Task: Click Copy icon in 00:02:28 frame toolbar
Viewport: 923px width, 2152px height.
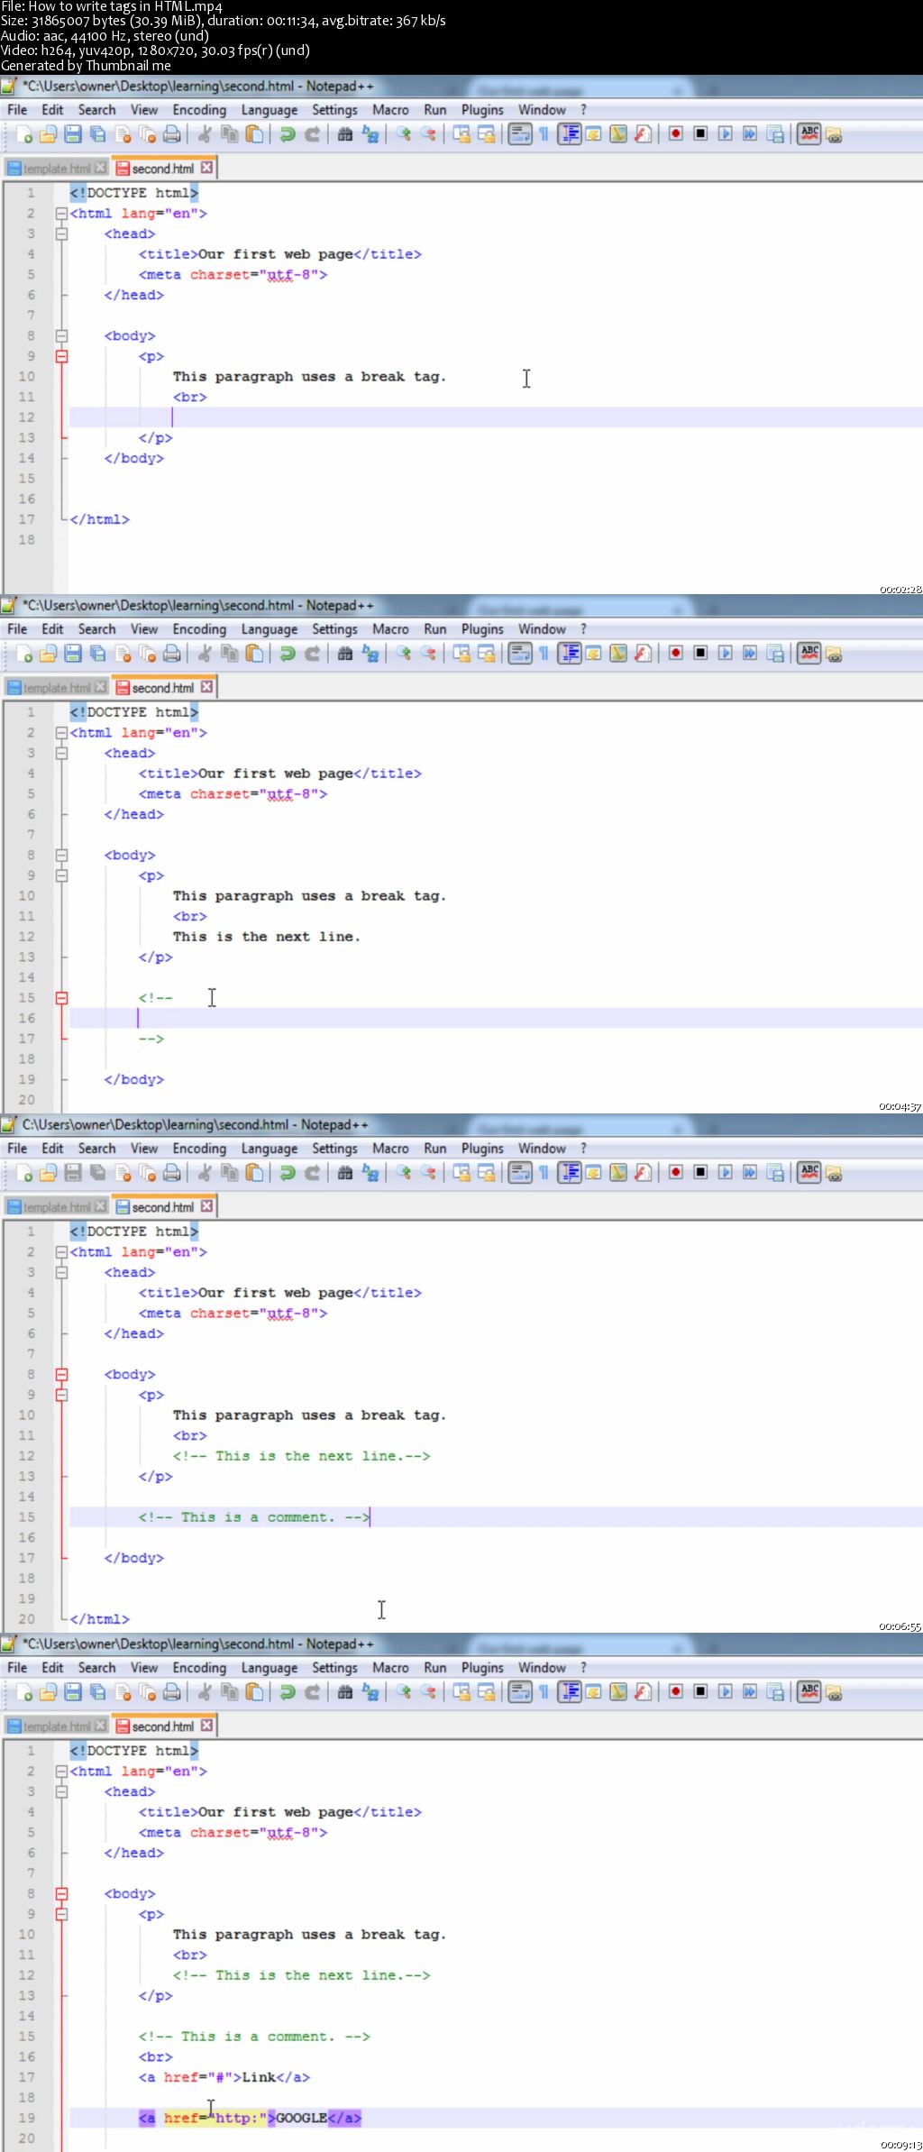Action: click(230, 134)
